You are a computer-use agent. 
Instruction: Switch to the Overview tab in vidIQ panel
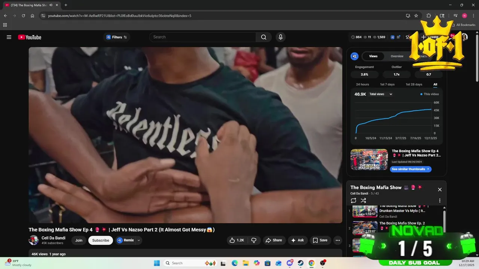click(x=397, y=56)
